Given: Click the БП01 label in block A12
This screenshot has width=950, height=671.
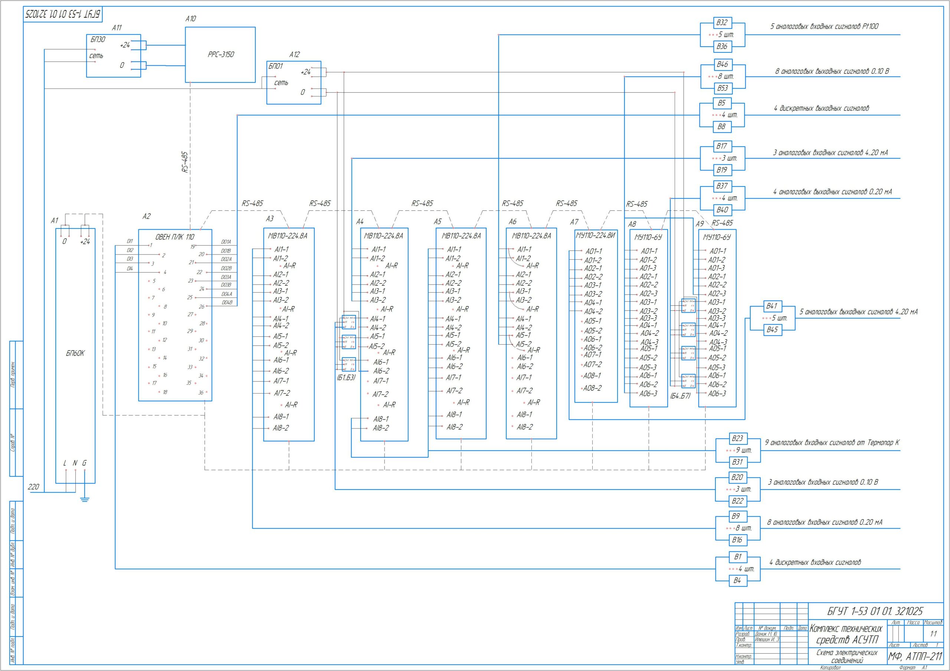Looking at the screenshot, I should (276, 66).
